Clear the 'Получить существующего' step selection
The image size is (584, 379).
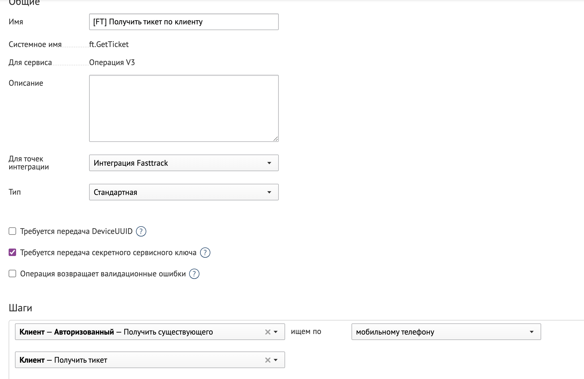tap(268, 332)
